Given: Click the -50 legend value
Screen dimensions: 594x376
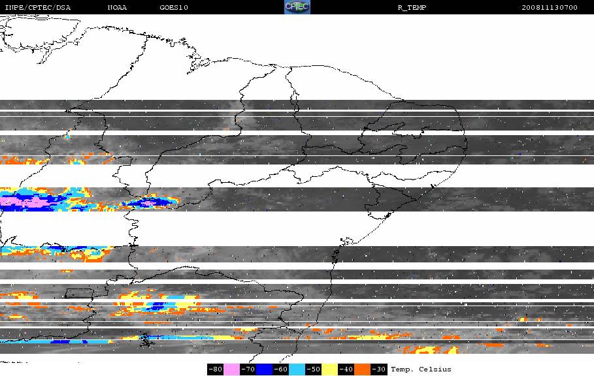Looking at the screenshot, I should tap(313, 369).
